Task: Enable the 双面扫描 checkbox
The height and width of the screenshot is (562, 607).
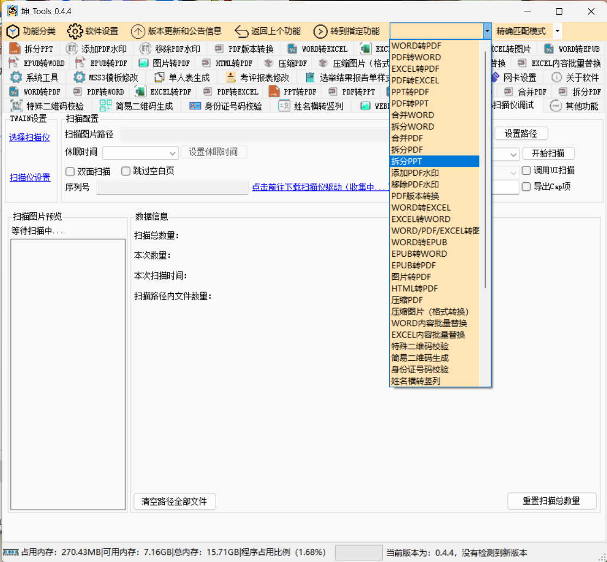Action: tap(70, 171)
